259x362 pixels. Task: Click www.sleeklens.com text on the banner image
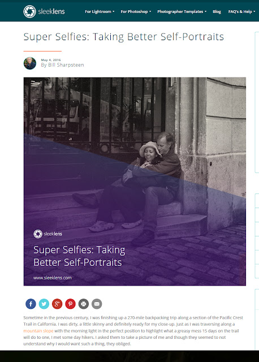[53, 278]
